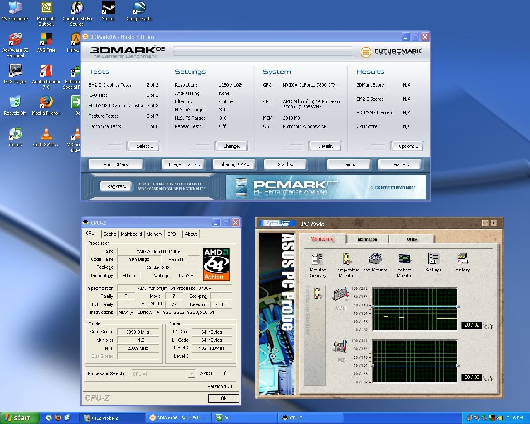Open the Windows start menu
530x424 pixels.
click(19, 418)
